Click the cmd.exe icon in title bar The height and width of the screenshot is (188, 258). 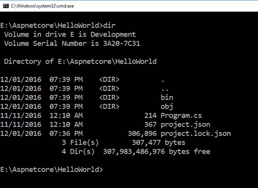tap(5, 5)
